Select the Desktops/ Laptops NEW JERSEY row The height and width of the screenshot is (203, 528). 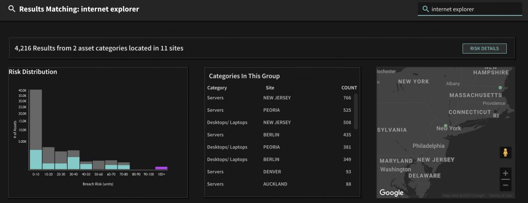click(x=279, y=123)
